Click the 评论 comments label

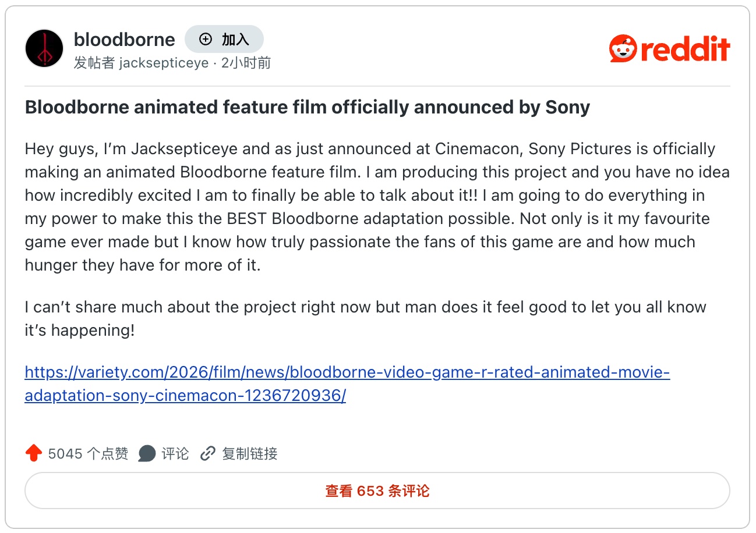pos(175,454)
